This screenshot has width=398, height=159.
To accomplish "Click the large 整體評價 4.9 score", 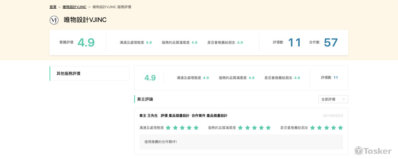I will (86, 42).
